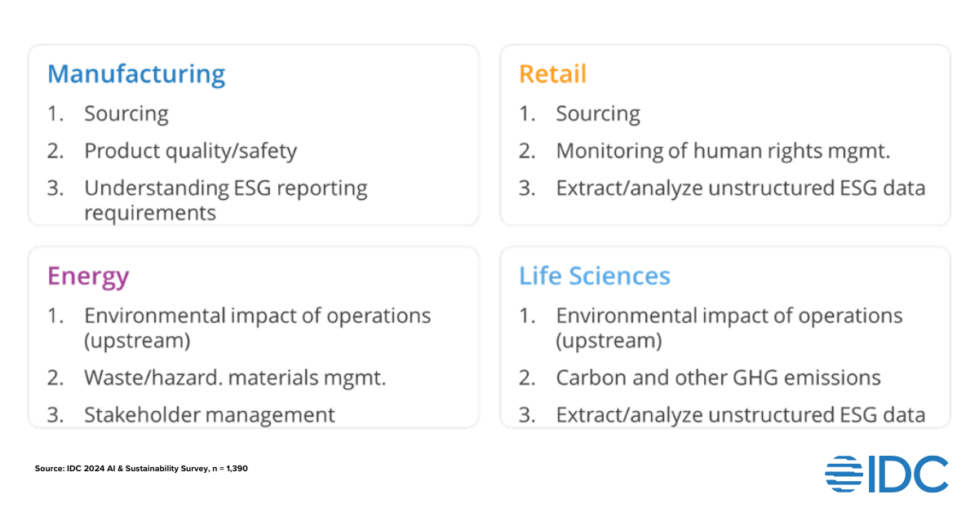Select Waste/hazard. materials mgmt. item
This screenshot has height=512, width=979.
tap(235, 377)
